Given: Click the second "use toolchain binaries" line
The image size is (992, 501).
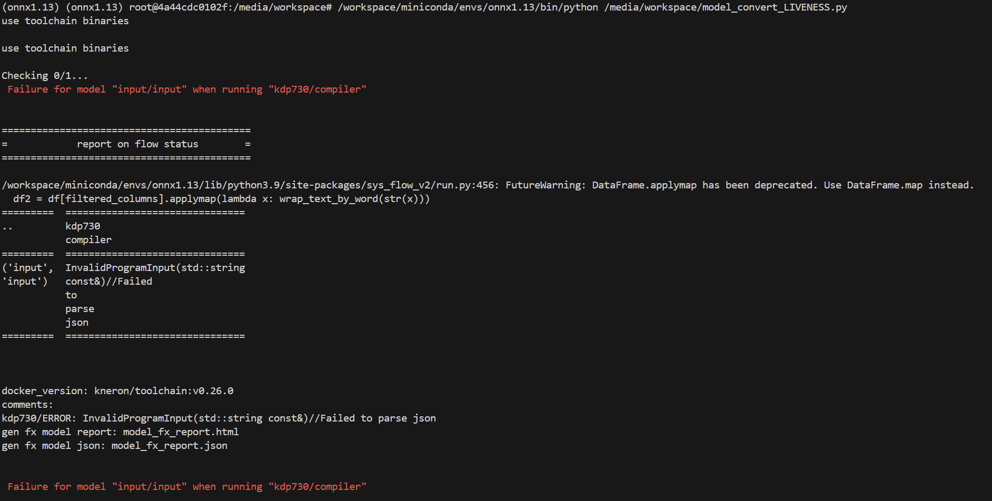Looking at the screenshot, I should [x=65, y=48].
